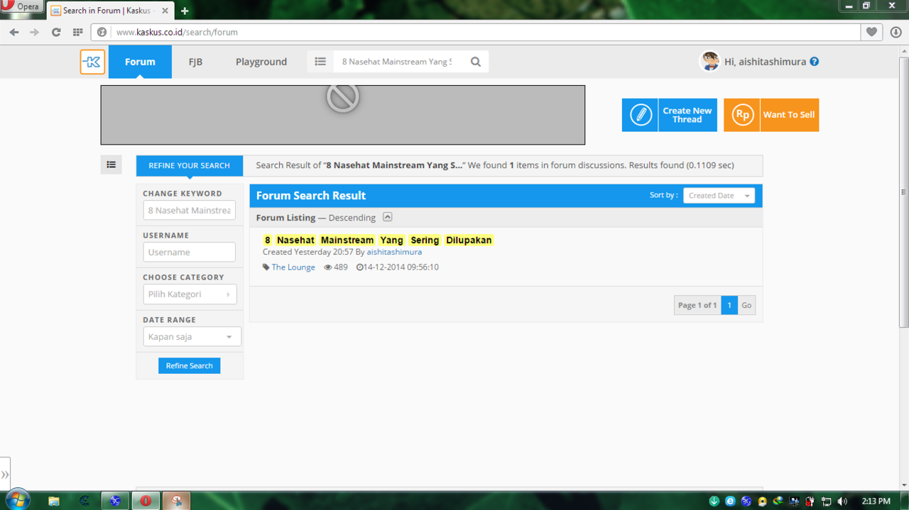Open the Pilih Kategori dropdown

point(190,294)
